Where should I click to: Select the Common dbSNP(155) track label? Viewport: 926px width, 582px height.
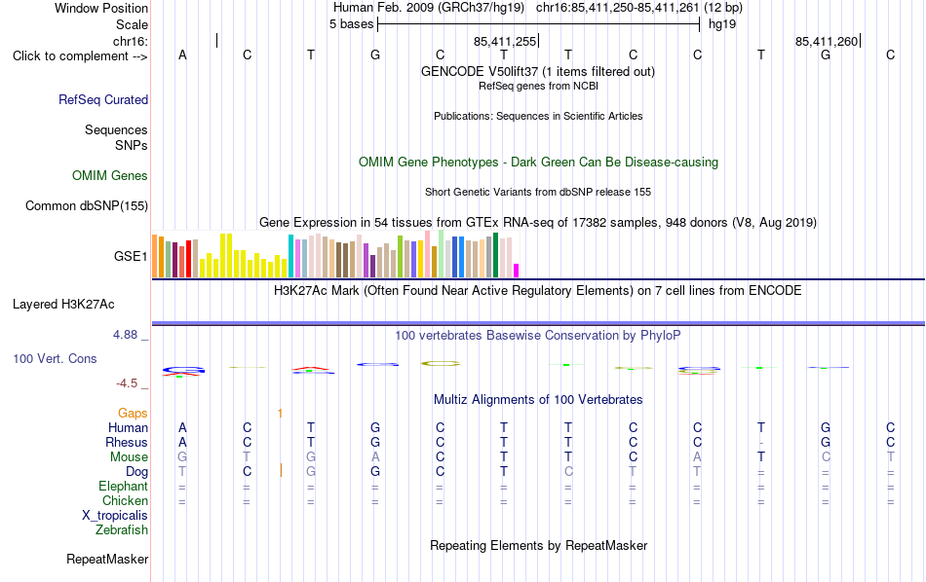click(x=86, y=205)
